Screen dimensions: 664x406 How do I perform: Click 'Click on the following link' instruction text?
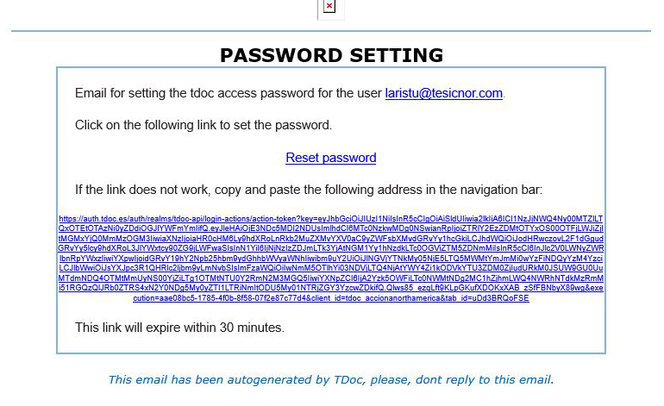(204, 125)
